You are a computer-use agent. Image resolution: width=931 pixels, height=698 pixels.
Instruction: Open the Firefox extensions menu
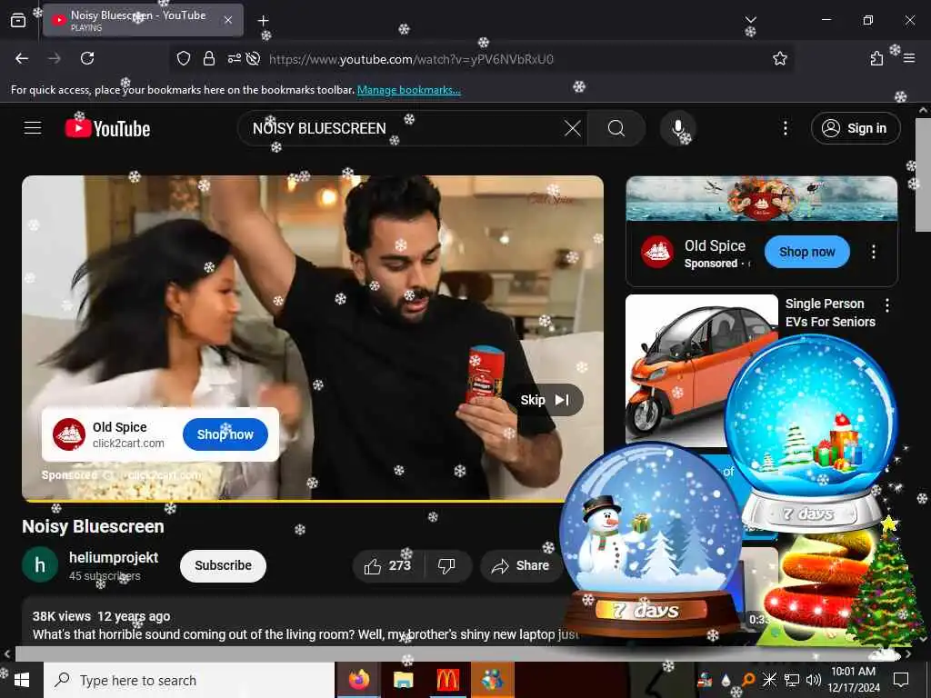point(876,58)
